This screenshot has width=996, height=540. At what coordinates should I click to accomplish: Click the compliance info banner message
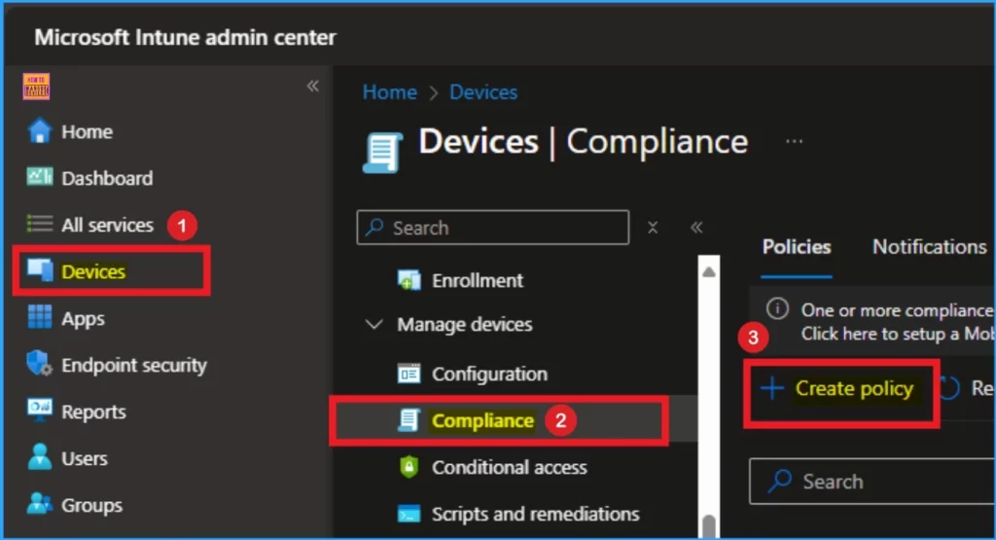[x=897, y=321]
